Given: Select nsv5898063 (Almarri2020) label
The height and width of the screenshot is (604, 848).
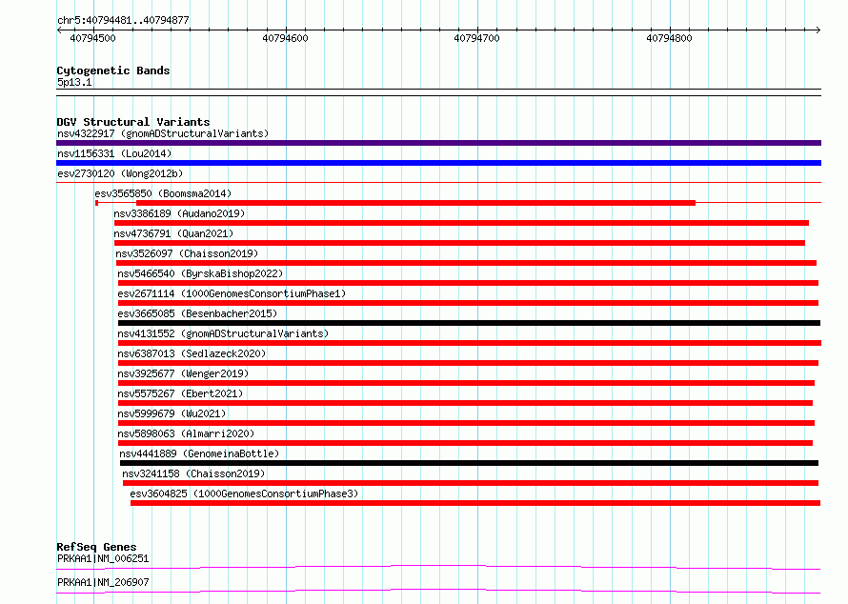Looking at the screenshot, I should [x=186, y=433].
